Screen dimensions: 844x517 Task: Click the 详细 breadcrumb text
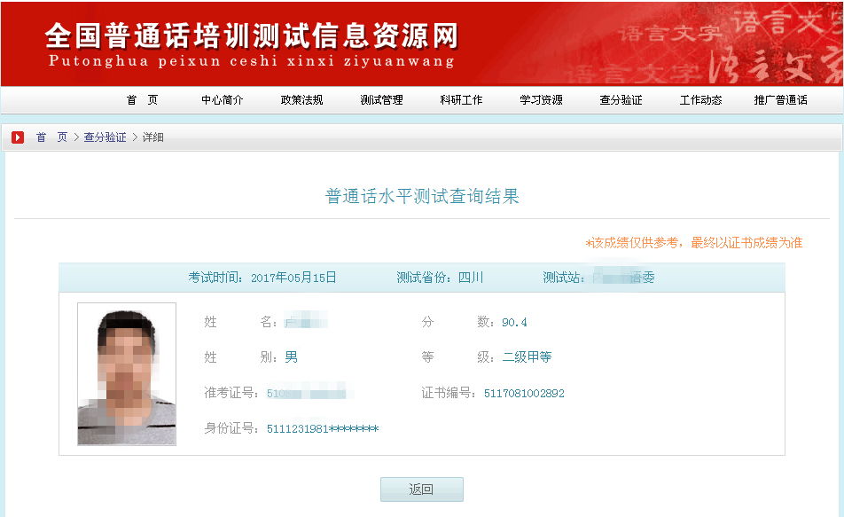click(x=152, y=137)
